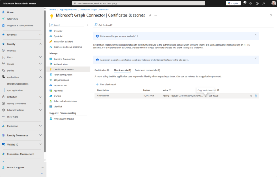Copy the client secret value to clipboard

pos(205,96)
